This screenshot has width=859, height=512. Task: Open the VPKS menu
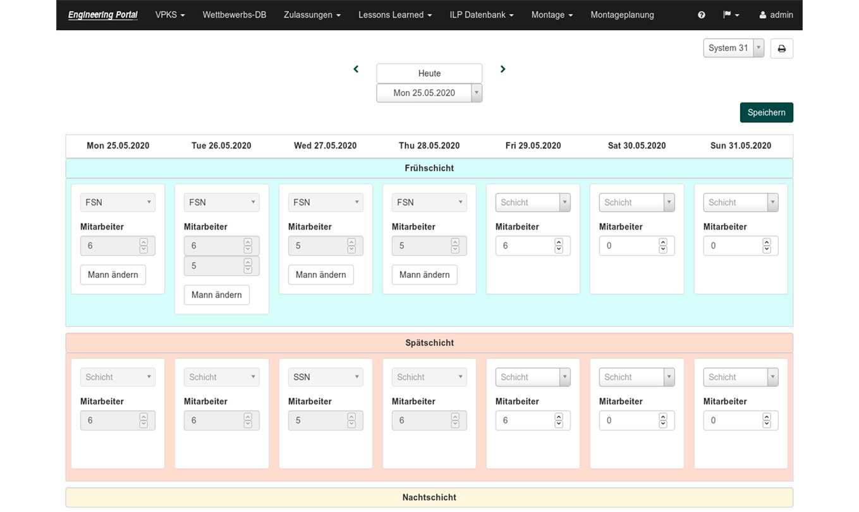pos(169,15)
